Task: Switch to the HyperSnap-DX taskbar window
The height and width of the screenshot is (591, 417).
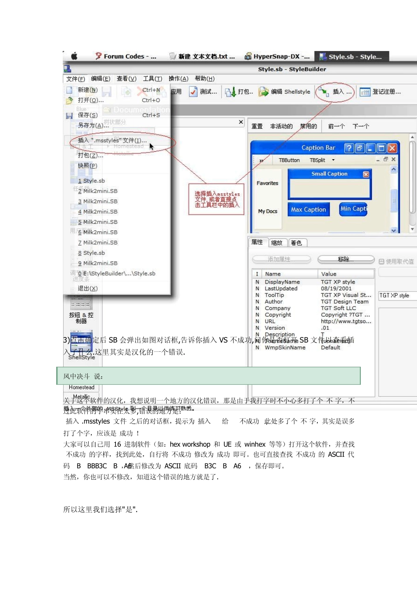Action: point(277,56)
